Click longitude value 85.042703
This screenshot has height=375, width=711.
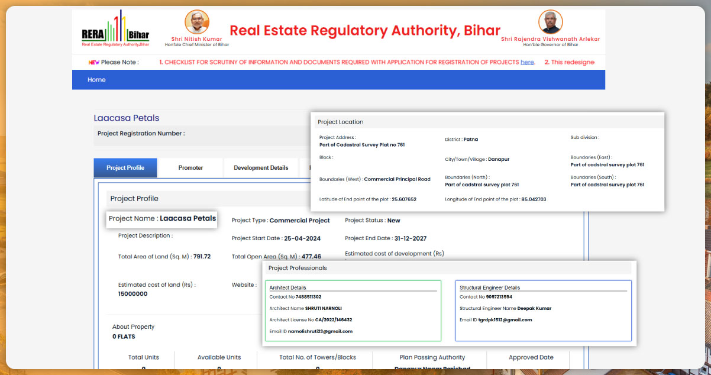tap(534, 199)
